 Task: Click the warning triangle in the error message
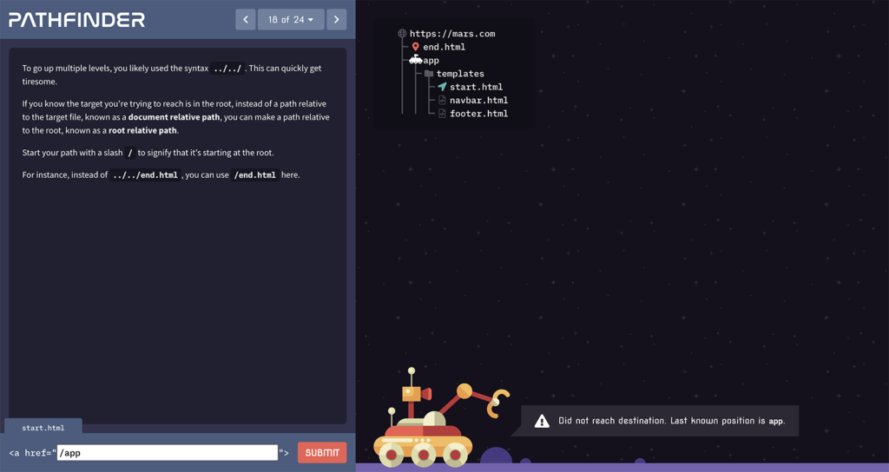coord(542,421)
